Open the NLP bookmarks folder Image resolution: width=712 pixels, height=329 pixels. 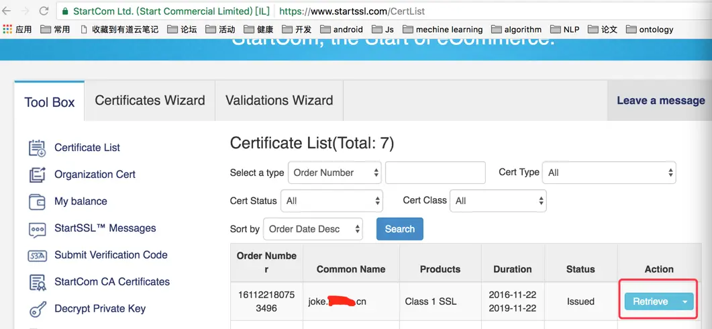(x=565, y=30)
